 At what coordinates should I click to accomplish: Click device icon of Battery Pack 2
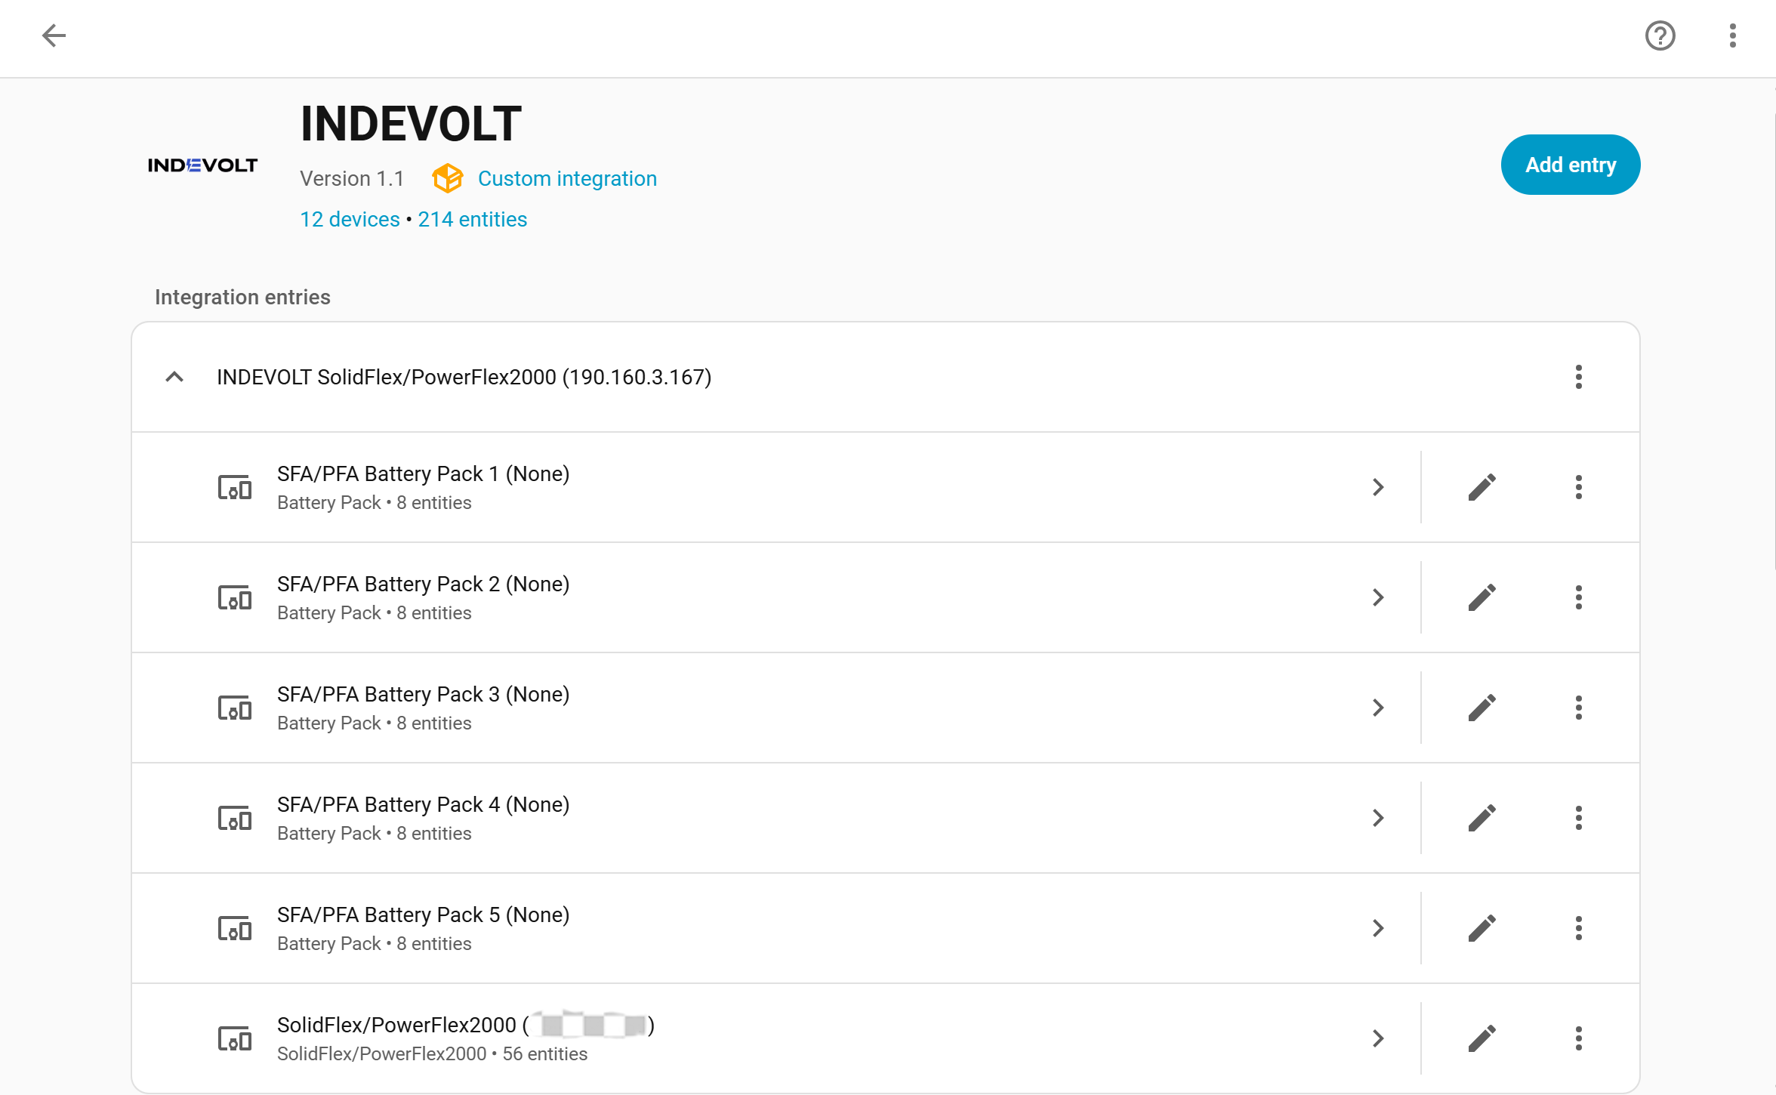click(x=234, y=597)
